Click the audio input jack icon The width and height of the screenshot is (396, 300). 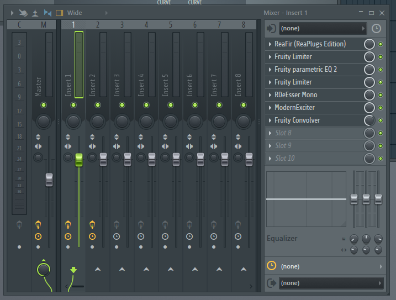tap(271, 28)
